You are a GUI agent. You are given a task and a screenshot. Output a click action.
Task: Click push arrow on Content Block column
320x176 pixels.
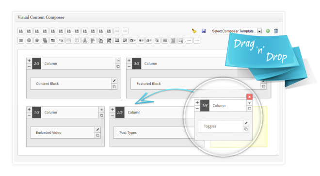[x=118, y=61]
